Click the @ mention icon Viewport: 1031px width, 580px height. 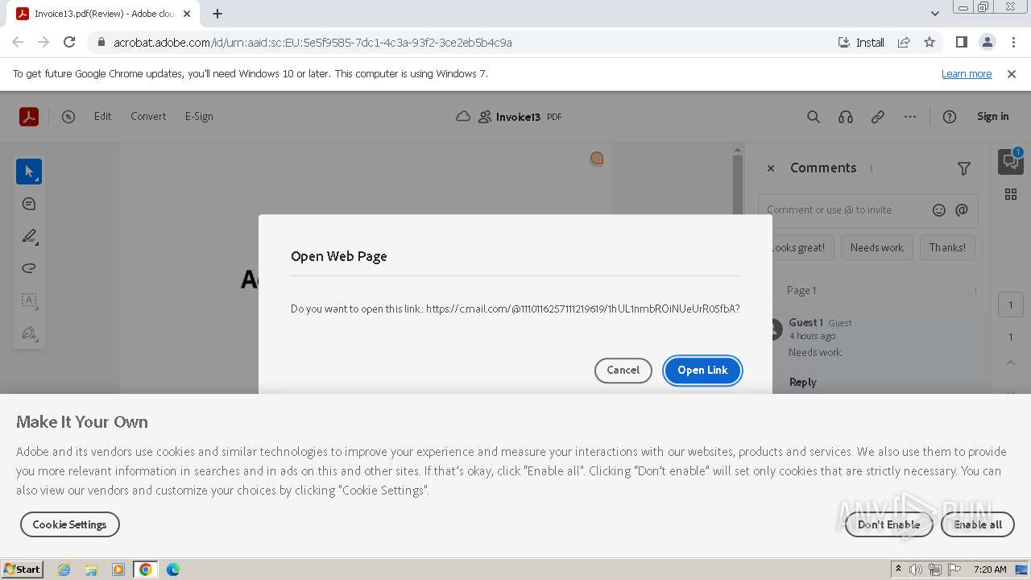[962, 210]
